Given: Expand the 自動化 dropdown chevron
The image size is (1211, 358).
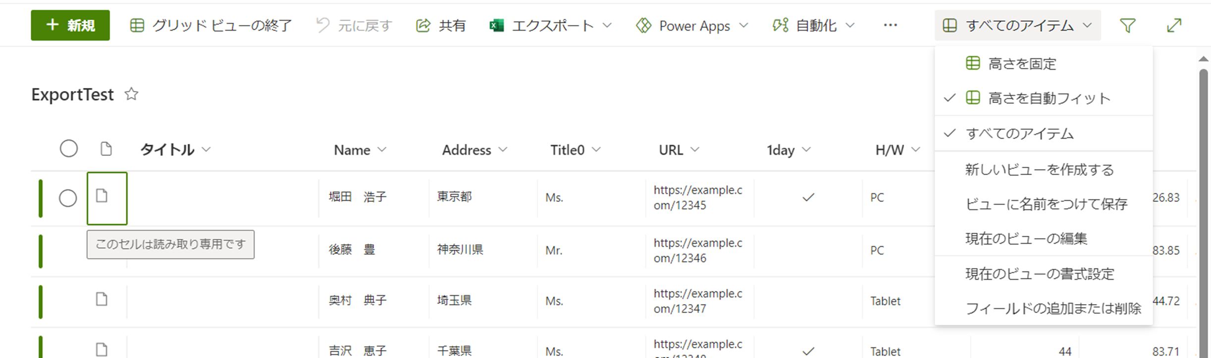Looking at the screenshot, I should pyautogui.click(x=850, y=25).
